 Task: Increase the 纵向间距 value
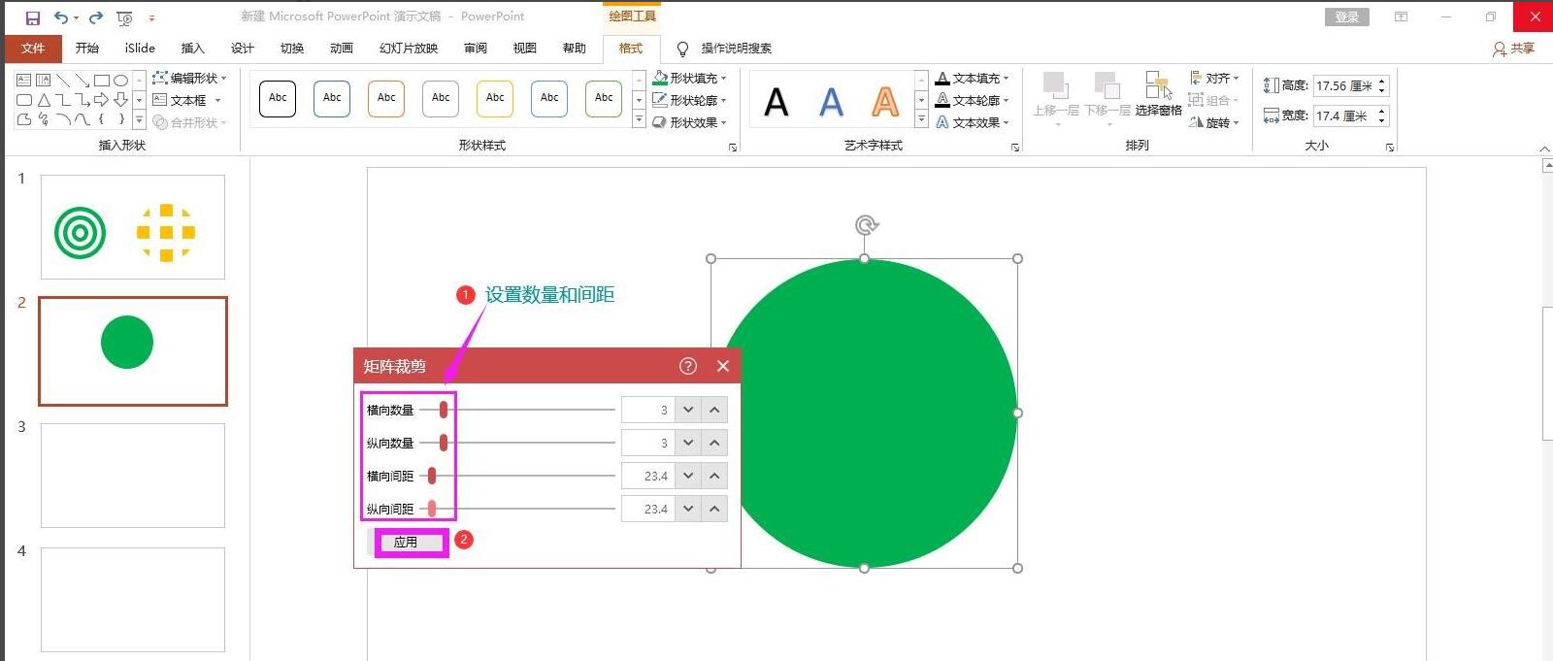[714, 509]
